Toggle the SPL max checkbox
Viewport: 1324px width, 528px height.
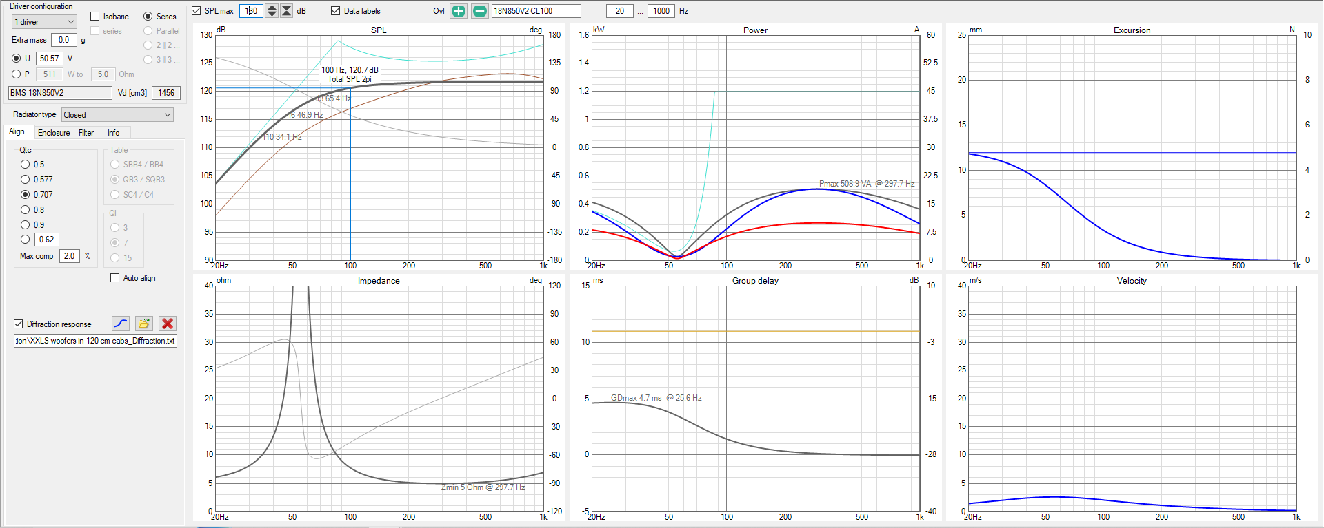click(x=197, y=11)
